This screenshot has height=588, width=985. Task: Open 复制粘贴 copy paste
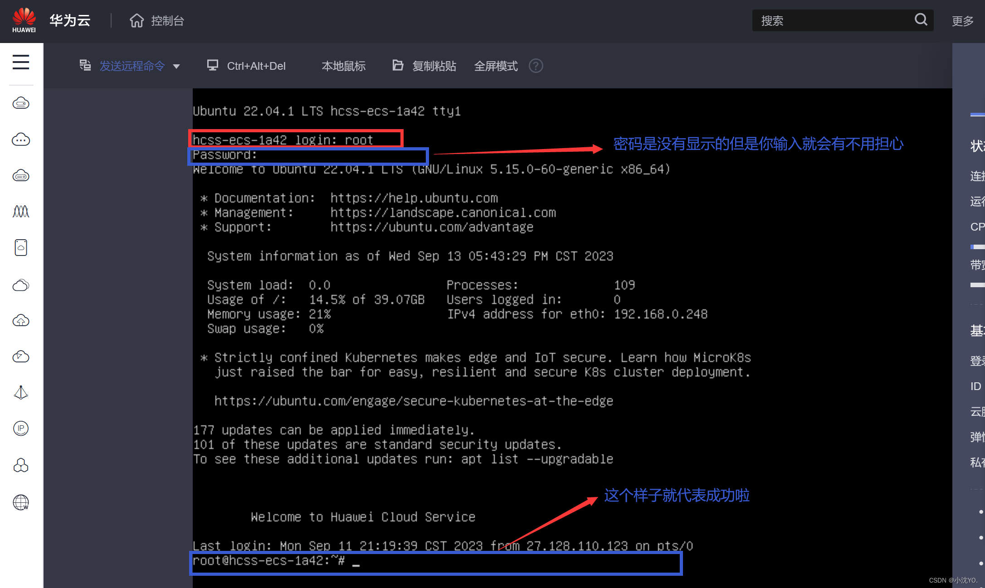434,66
